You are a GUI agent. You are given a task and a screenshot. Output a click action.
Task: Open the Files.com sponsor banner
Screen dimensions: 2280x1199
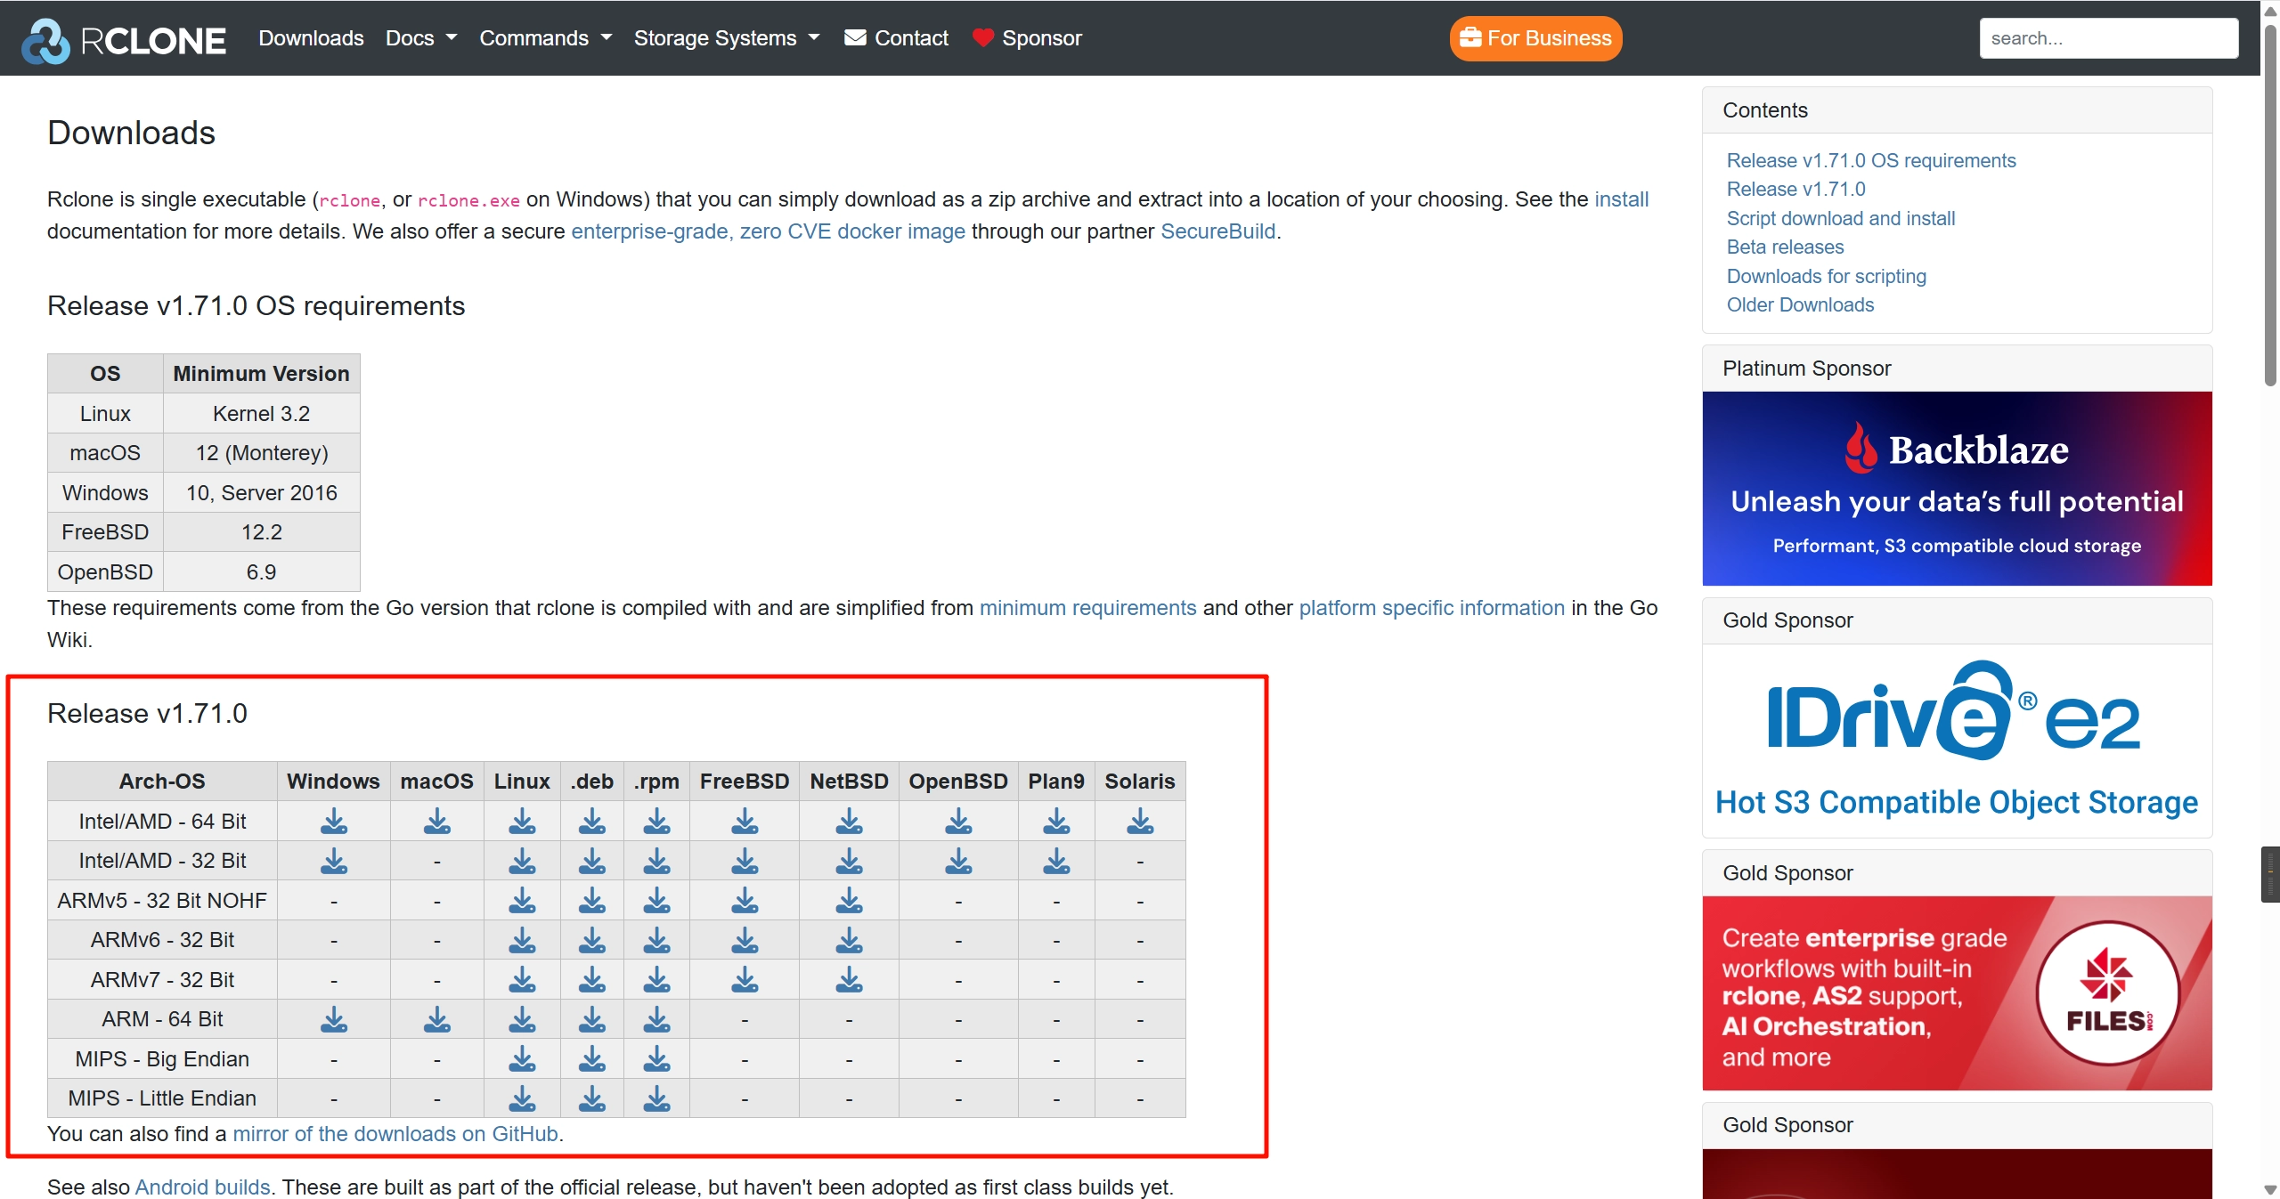pyautogui.click(x=1957, y=993)
